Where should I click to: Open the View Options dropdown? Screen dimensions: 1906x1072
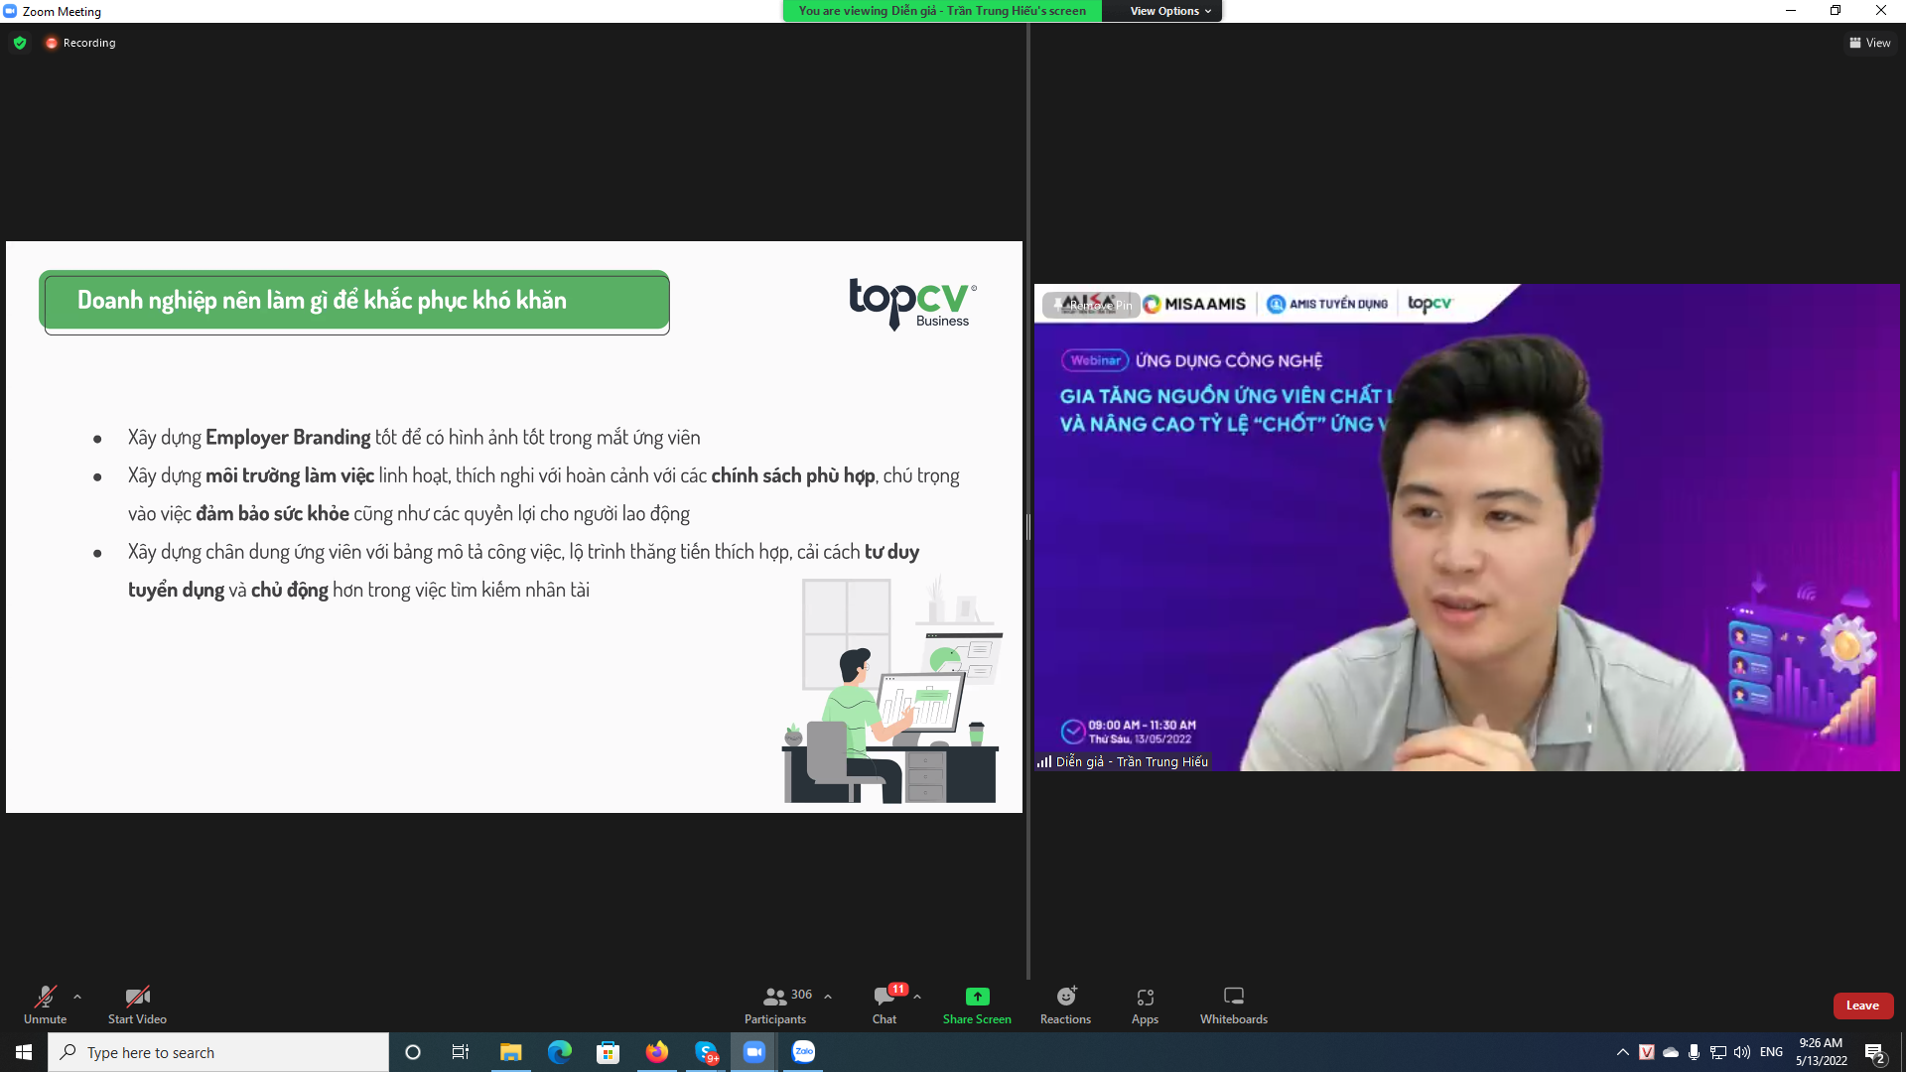point(1169,11)
